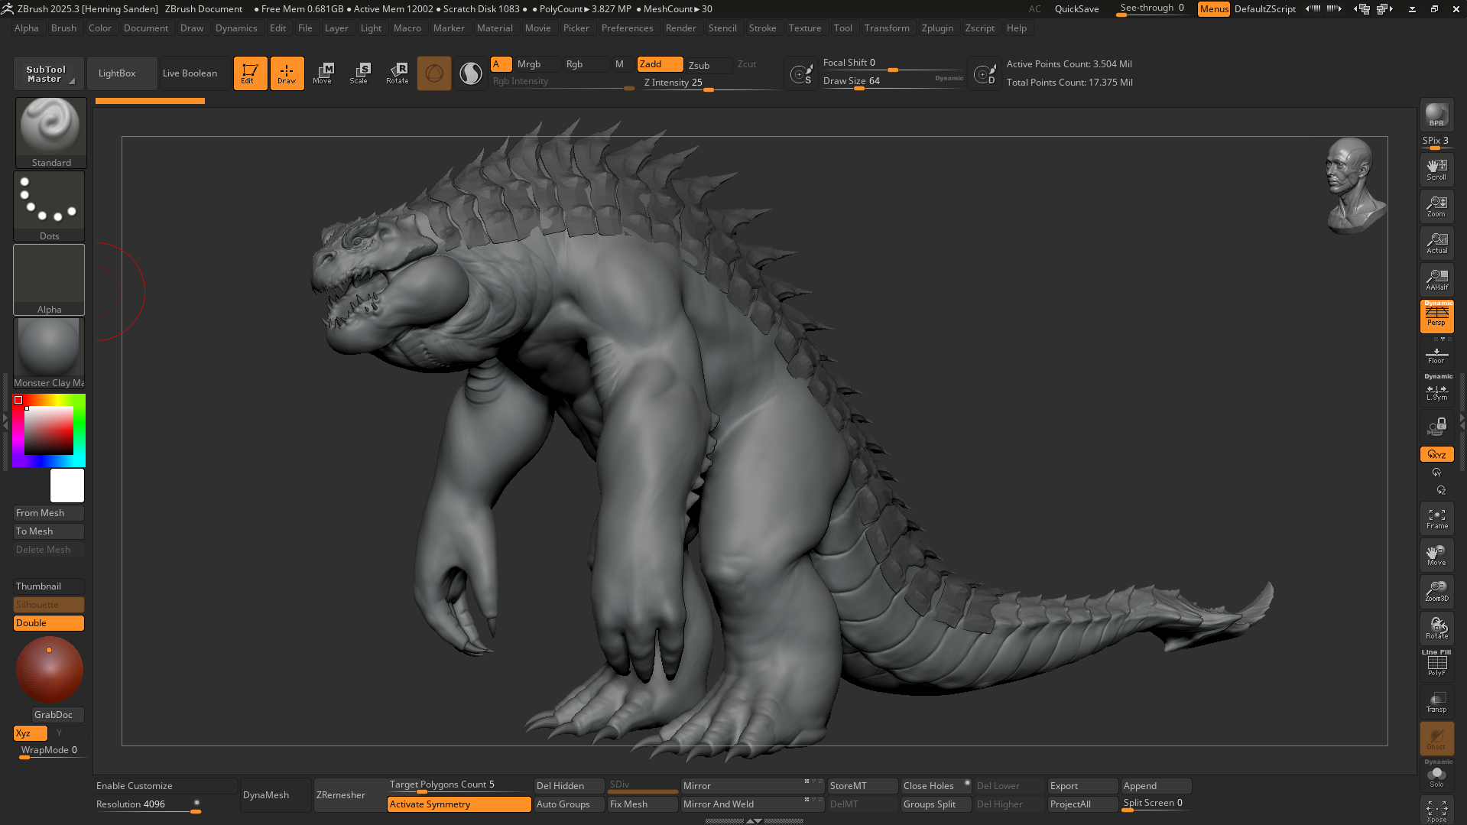The image size is (1467, 825).
Task: Click the Actual size icon
Action: [1436, 243]
